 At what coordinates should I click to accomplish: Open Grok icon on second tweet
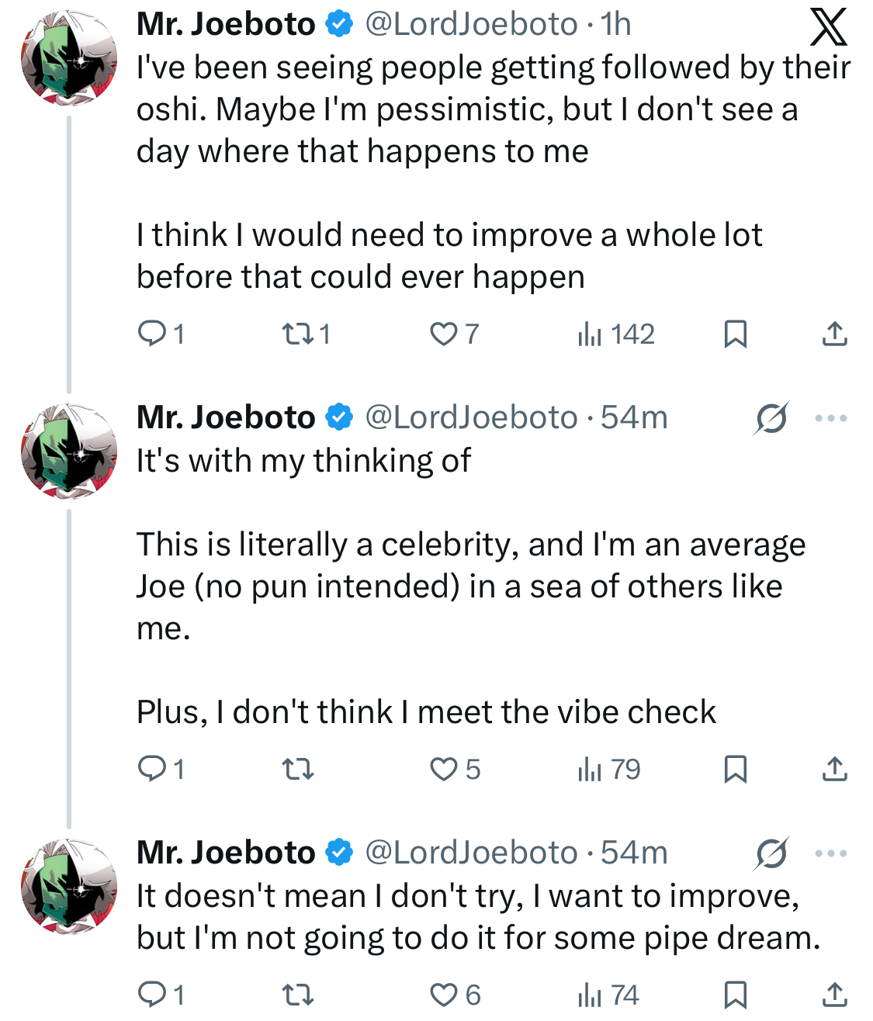click(771, 418)
